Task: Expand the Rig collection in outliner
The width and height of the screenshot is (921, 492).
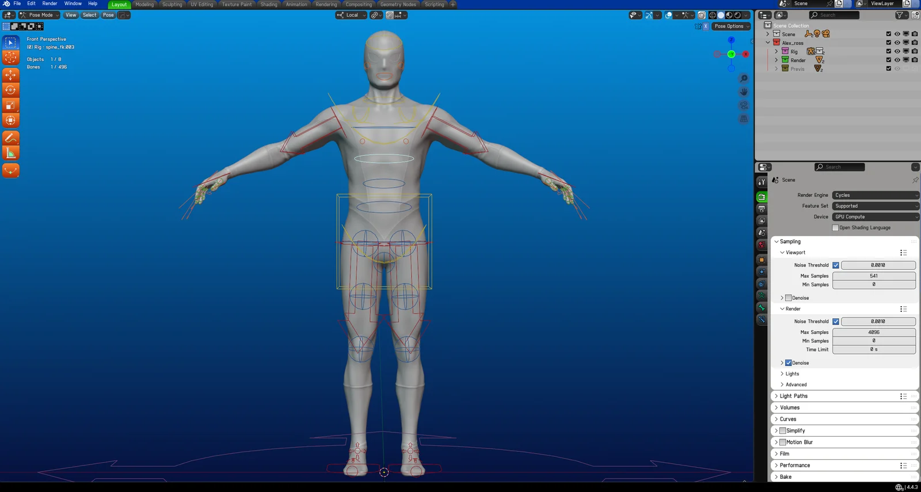Action: pos(776,51)
